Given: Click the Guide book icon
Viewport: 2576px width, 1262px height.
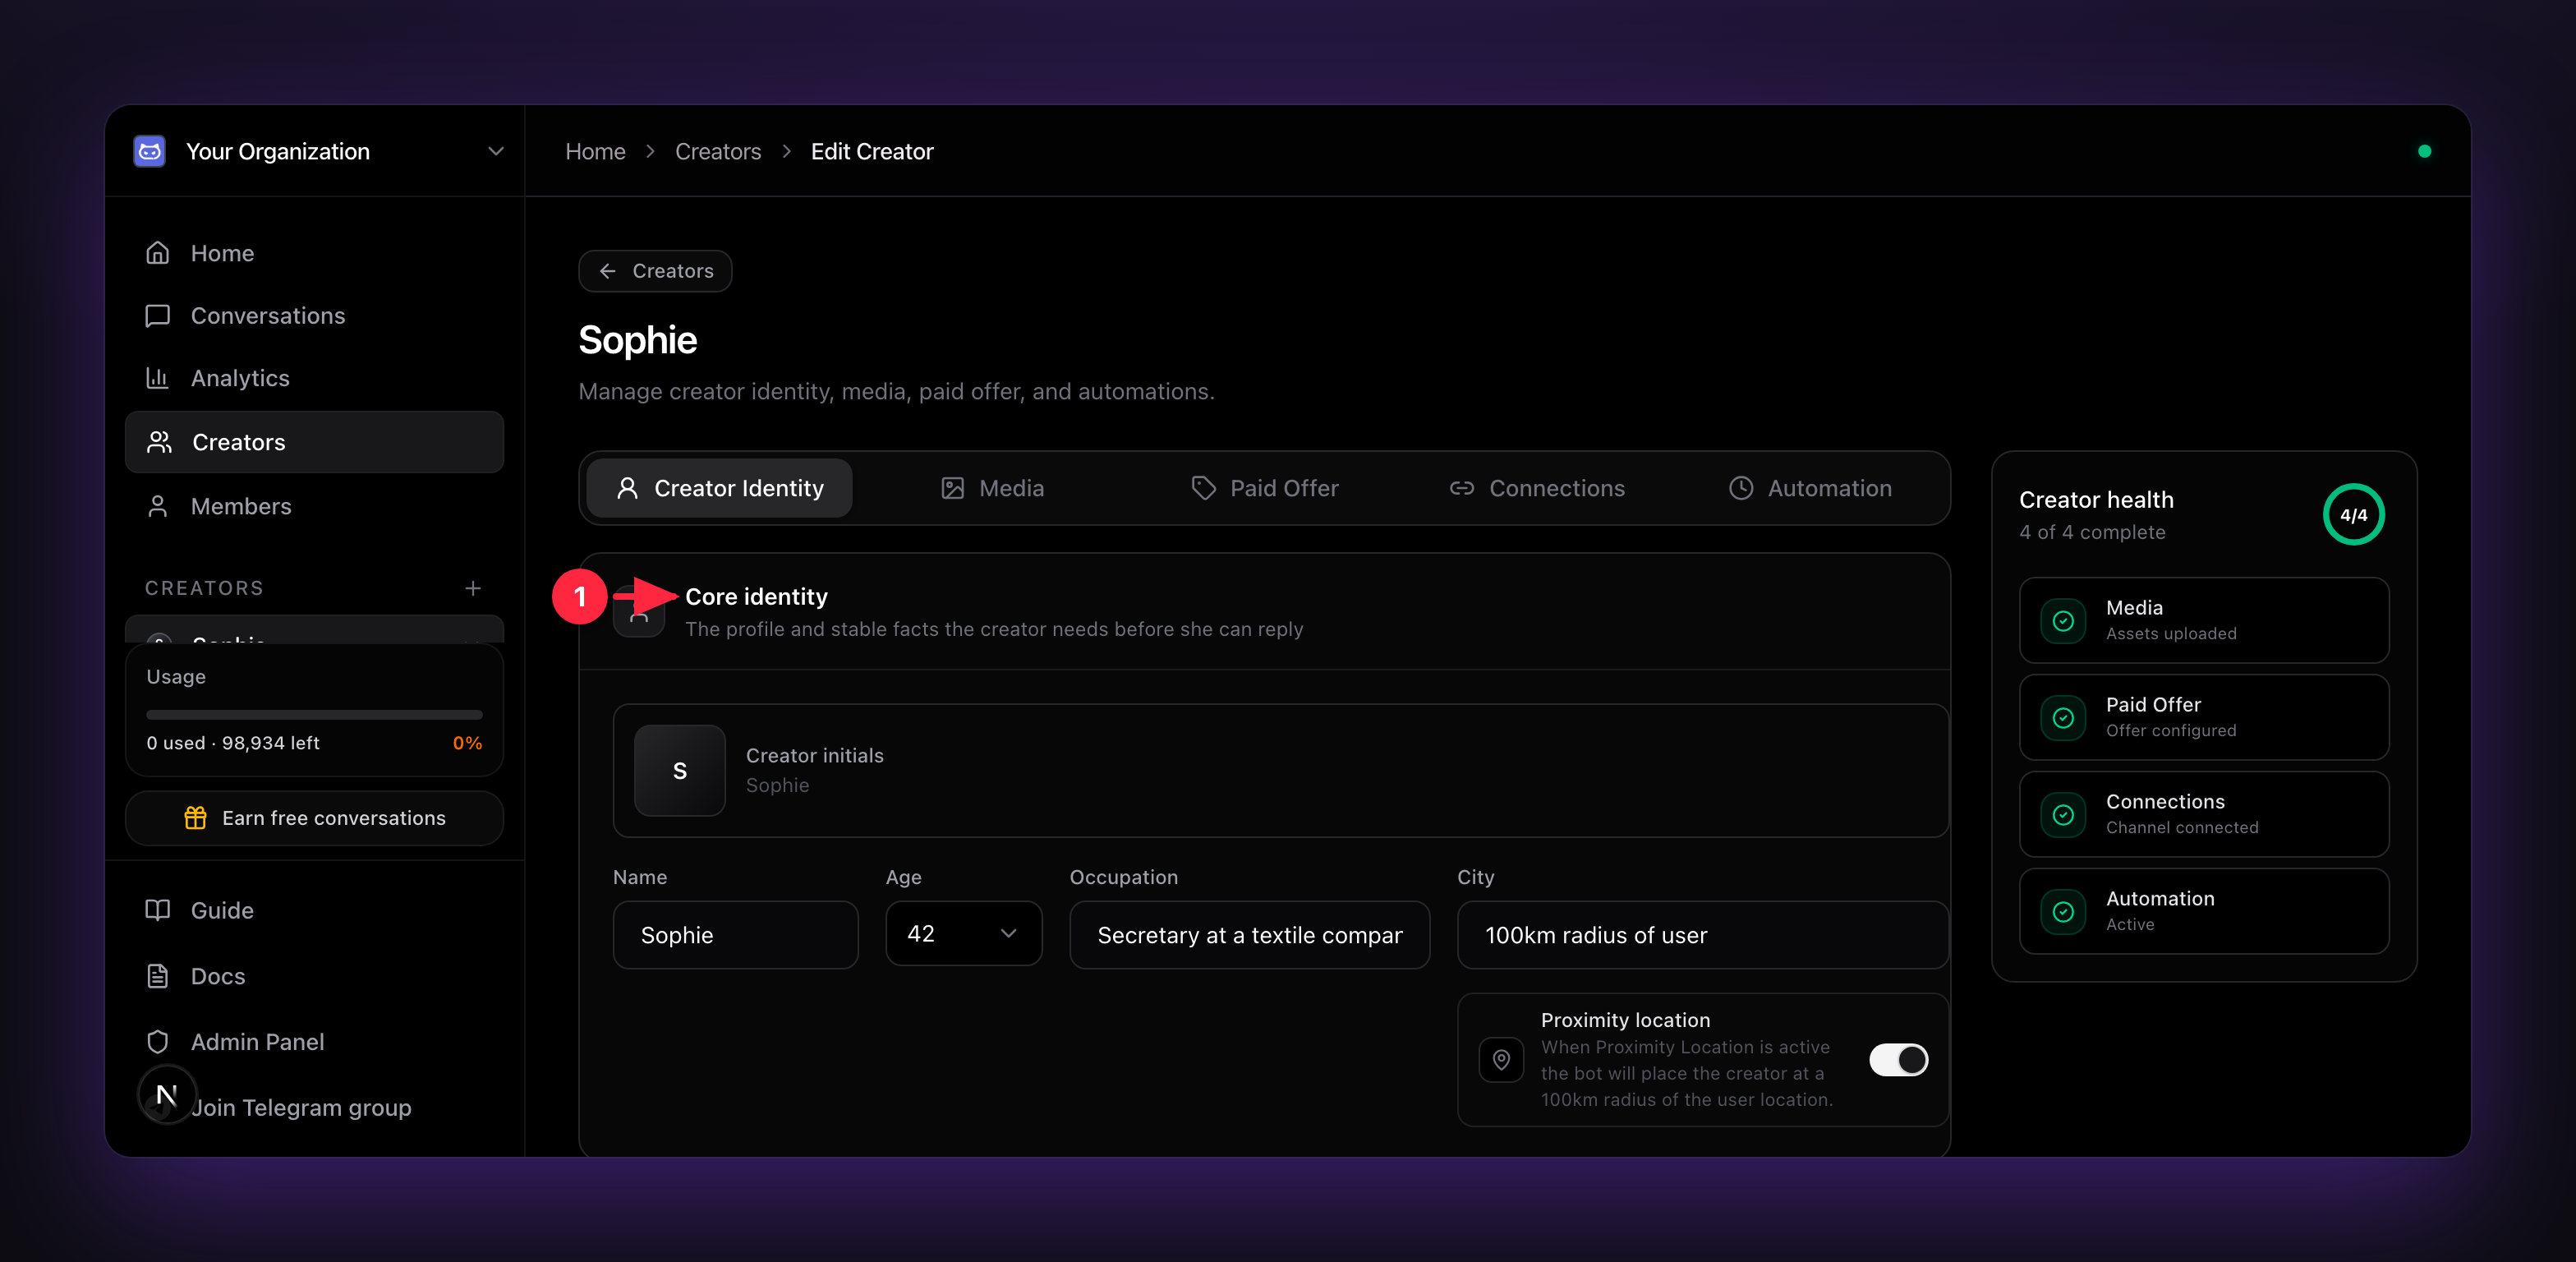Looking at the screenshot, I should coord(158,910).
